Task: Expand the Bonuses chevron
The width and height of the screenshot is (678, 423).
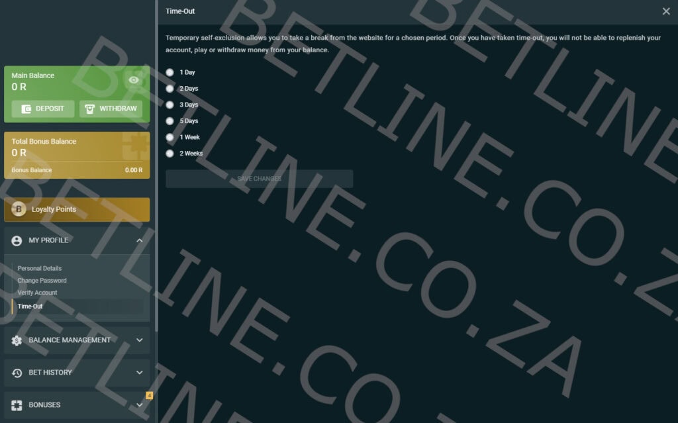Action: 139,405
